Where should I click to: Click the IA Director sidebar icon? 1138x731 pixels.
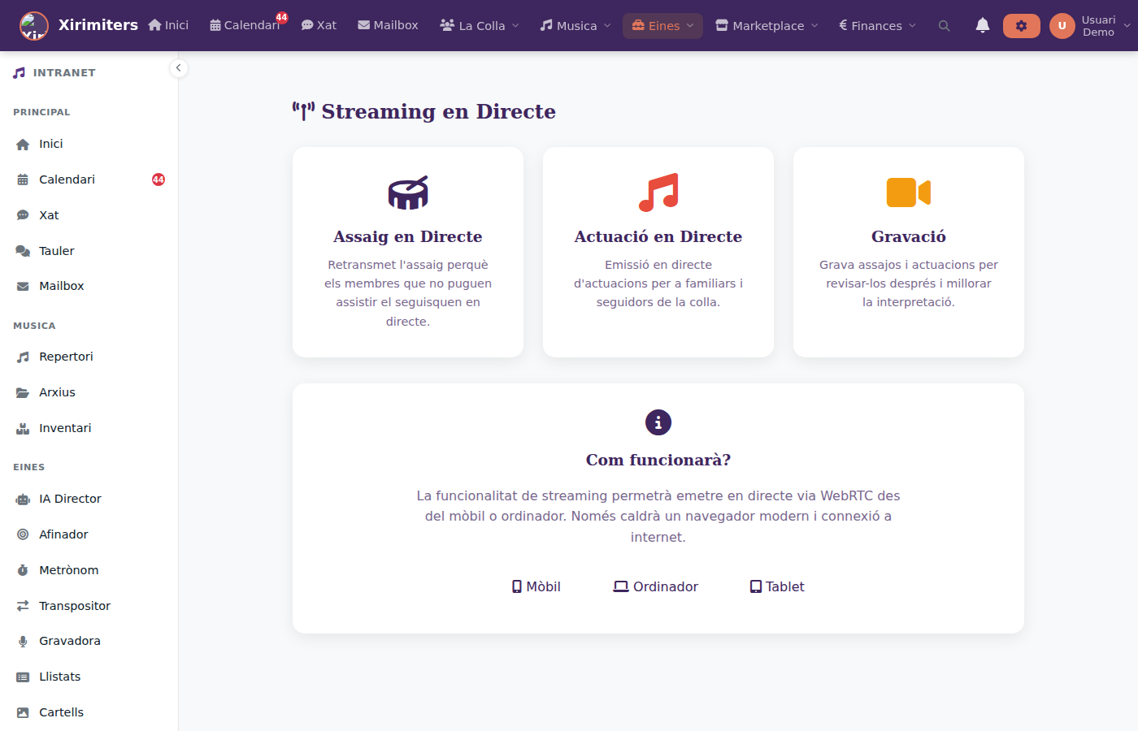(21, 499)
